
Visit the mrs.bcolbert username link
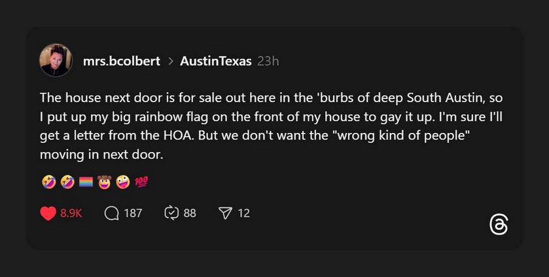point(122,62)
